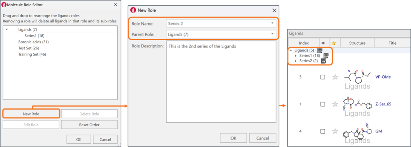This screenshot has height=147, width=411.
Task: Click the New Role button
Action: (x=31, y=114)
